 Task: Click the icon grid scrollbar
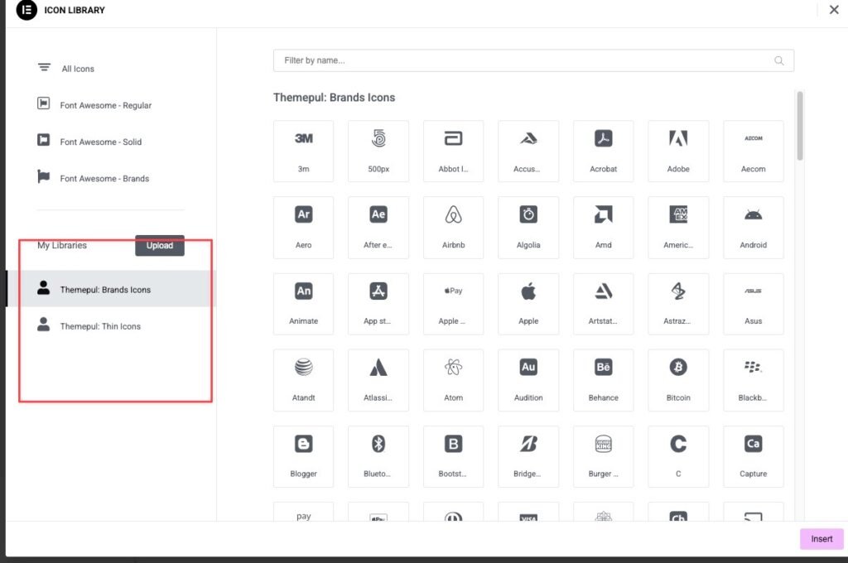point(800,126)
